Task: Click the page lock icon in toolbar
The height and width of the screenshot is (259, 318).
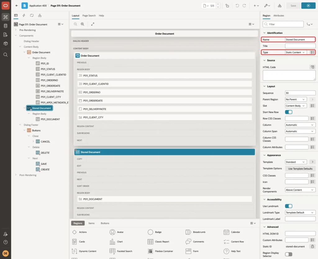Action: (x=227, y=6)
